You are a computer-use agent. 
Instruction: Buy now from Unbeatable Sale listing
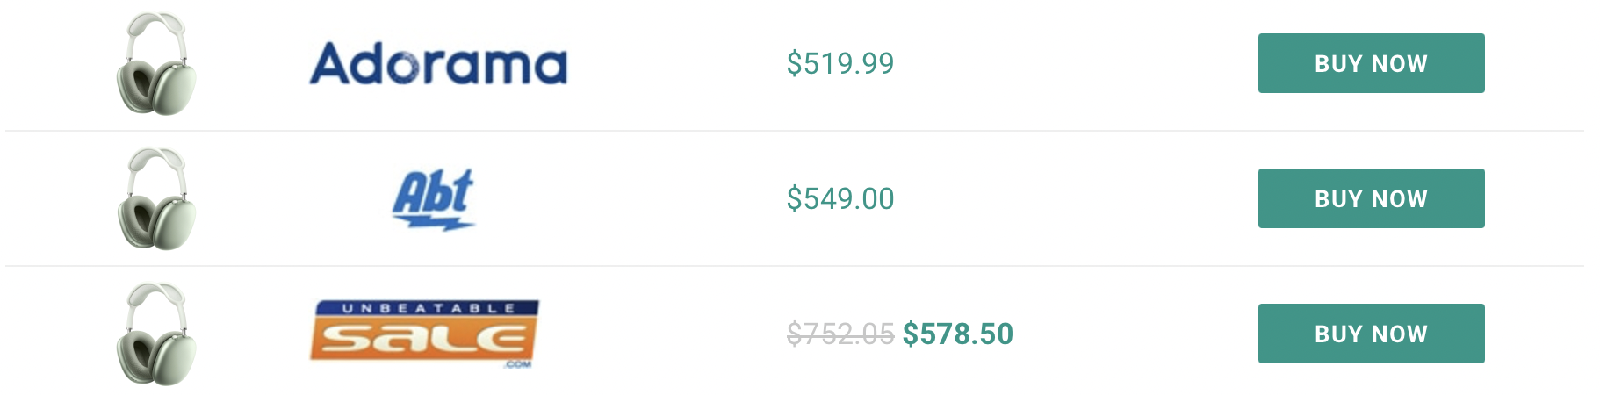(1371, 334)
